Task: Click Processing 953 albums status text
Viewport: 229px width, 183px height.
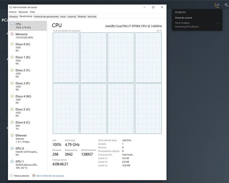Action: [x=187, y=27]
